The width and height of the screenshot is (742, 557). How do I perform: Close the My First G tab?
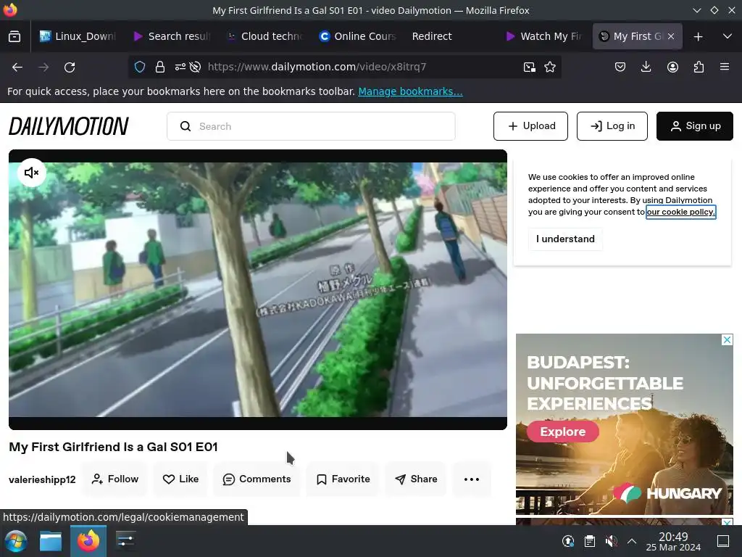(x=671, y=36)
